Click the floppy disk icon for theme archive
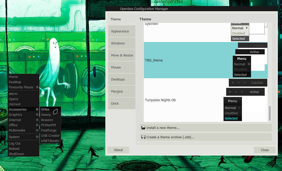 click(143, 137)
